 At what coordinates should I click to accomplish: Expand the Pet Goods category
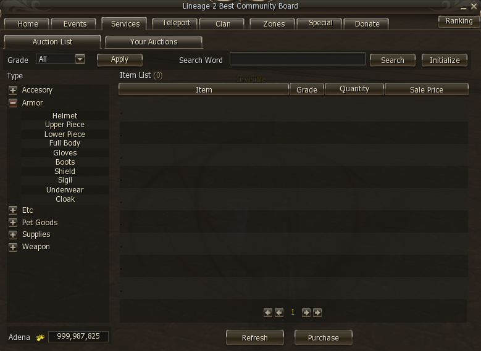point(13,222)
